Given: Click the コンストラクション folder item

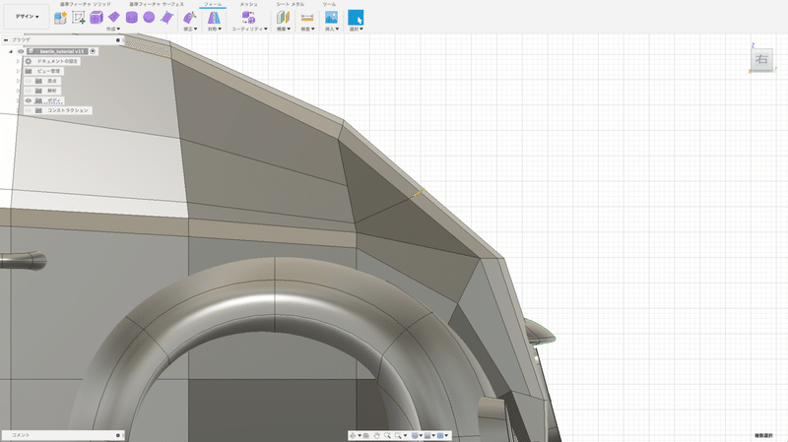Looking at the screenshot, I should coord(68,110).
